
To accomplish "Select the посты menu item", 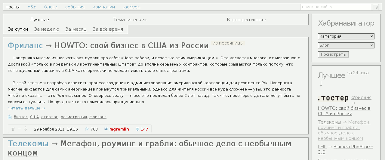I will 13,7.
